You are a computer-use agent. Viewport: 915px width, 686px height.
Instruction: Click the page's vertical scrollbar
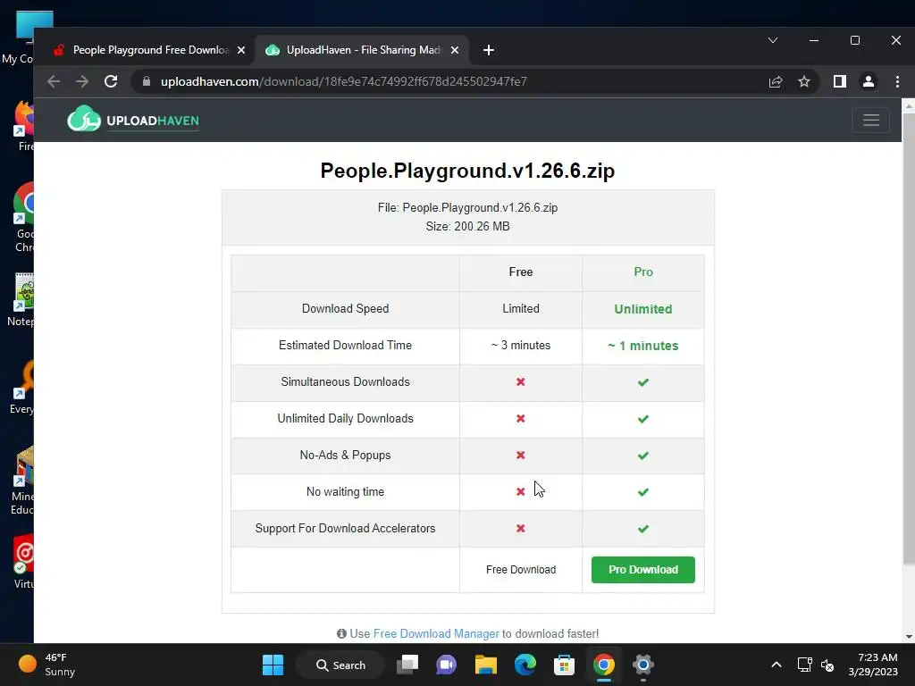click(908, 339)
